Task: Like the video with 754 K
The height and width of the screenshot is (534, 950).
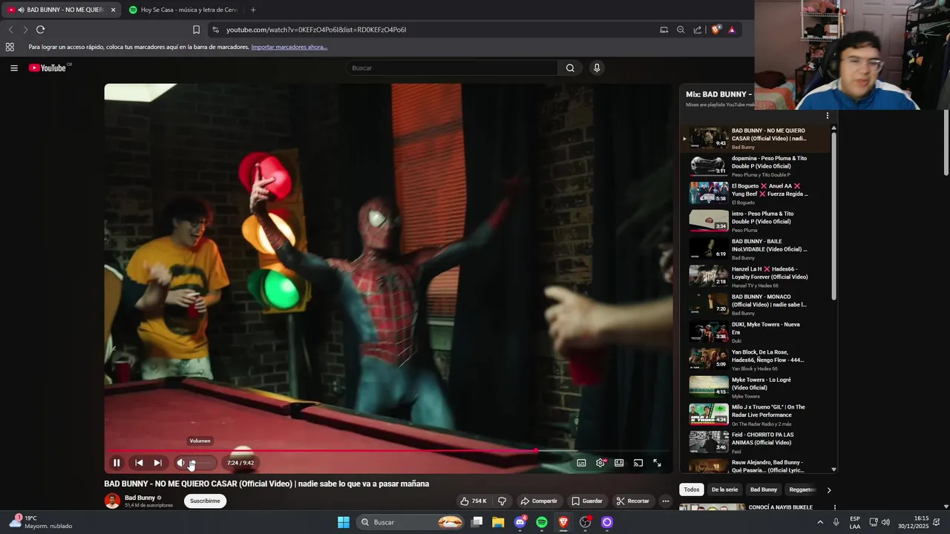Action: point(473,501)
